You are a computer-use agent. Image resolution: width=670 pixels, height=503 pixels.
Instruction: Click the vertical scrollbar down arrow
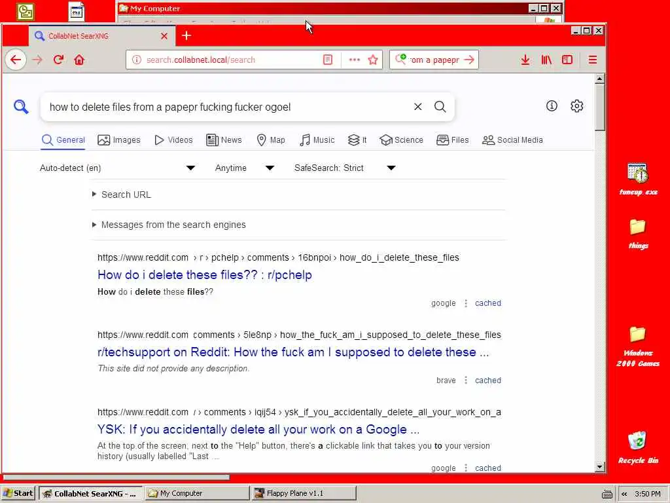(x=599, y=467)
